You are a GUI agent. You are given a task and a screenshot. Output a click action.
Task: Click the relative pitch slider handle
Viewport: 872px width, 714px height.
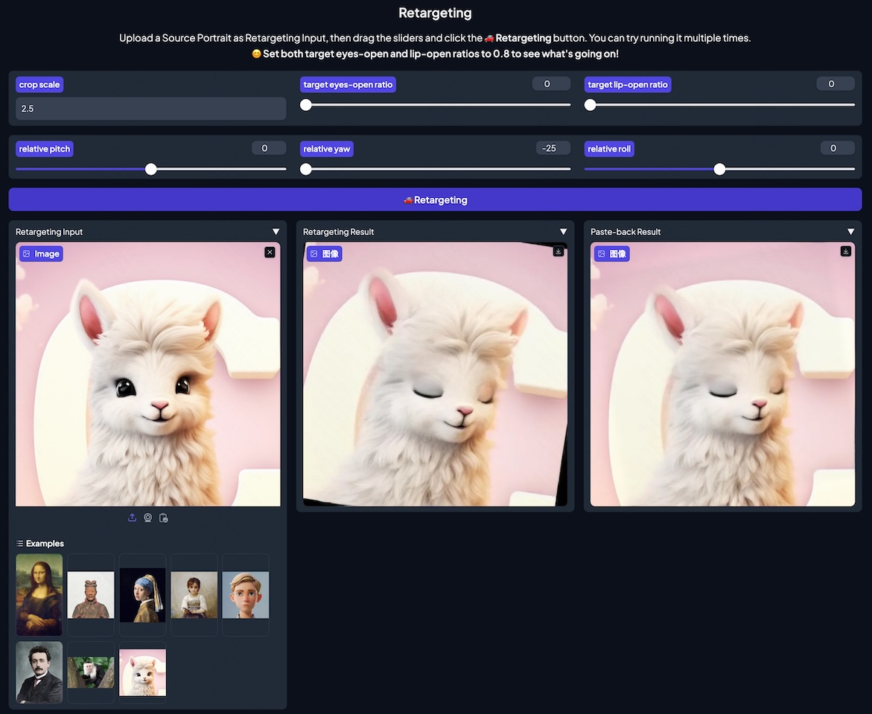point(151,170)
